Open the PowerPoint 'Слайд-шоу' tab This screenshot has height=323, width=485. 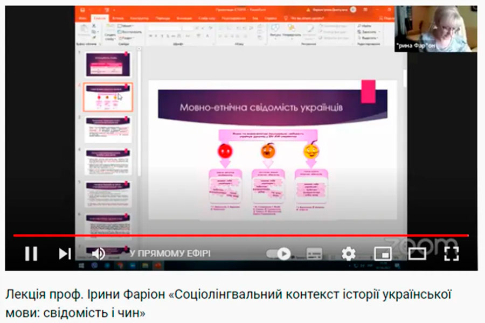206,18
